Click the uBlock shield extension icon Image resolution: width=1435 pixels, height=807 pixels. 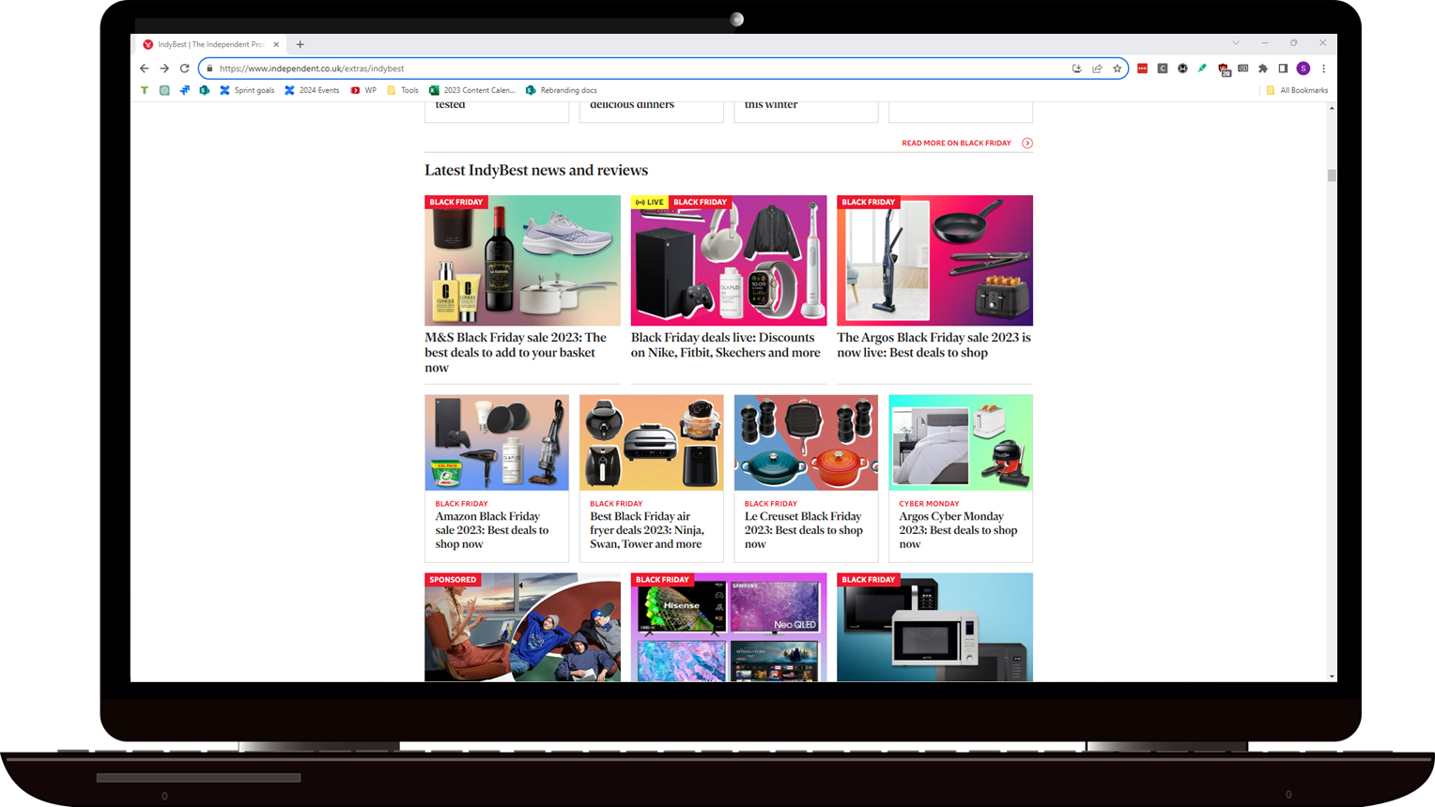[1223, 69]
